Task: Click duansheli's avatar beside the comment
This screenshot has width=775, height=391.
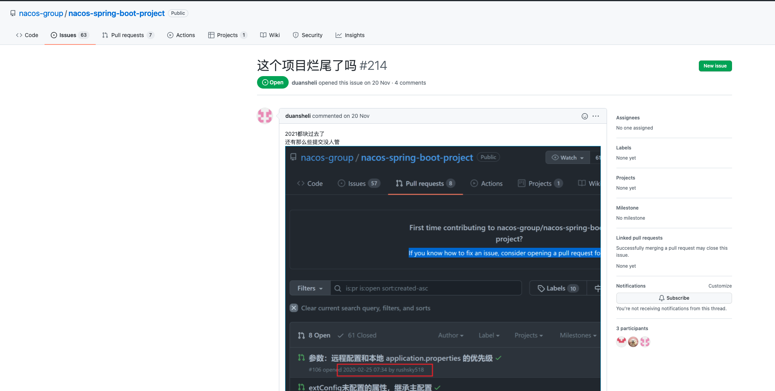Action: (265, 116)
